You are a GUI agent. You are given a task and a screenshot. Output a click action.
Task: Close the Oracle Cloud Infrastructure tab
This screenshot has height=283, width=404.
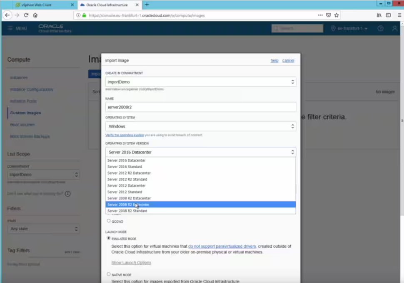click(137, 5)
